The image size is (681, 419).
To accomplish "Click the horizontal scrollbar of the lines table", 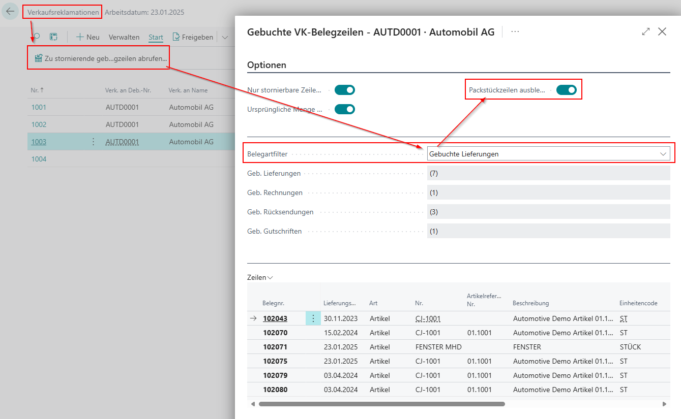I will (381, 404).
